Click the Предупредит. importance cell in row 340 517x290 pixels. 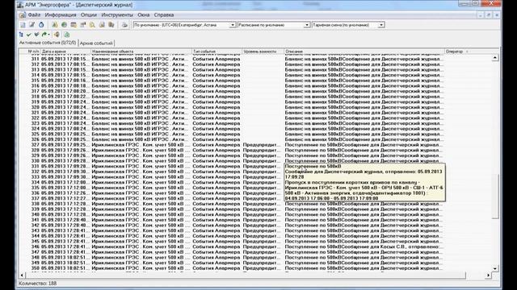263,215
